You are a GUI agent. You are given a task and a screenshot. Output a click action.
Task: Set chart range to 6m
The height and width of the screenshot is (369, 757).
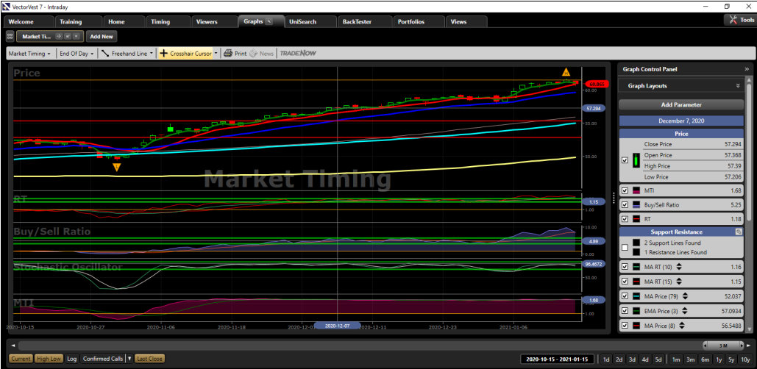(x=705, y=359)
